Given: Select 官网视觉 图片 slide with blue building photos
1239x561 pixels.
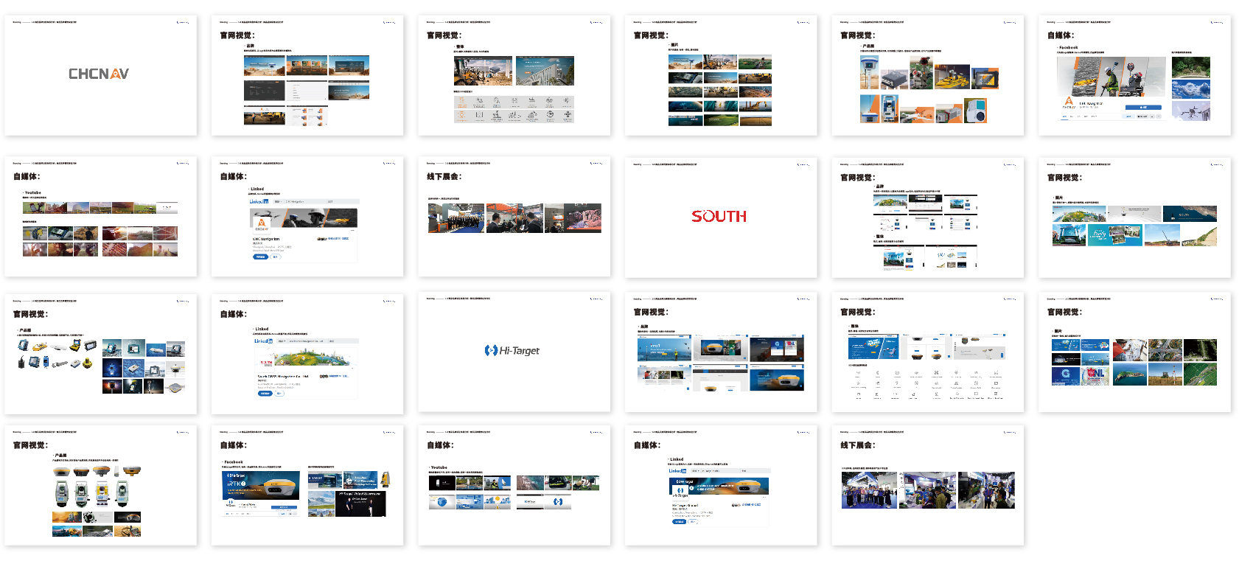Looking at the screenshot, I should (x=1134, y=217).
